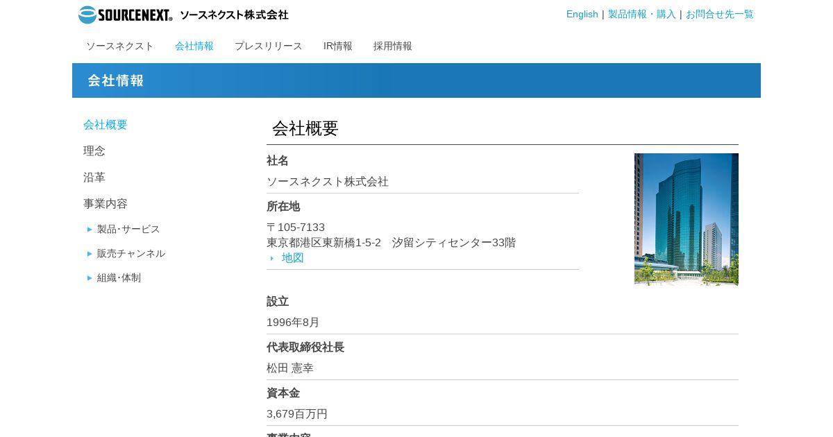Click the 設立 label

(x=278, y=302)
